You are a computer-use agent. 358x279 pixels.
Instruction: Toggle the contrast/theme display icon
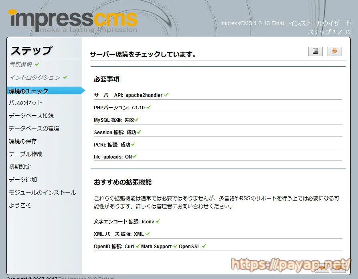(315, 51)
